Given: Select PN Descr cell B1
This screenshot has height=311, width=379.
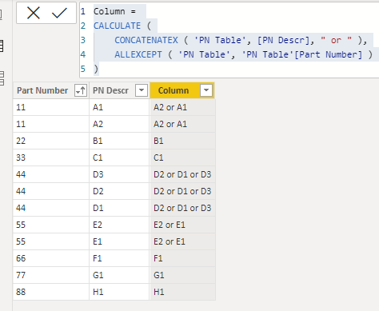Looking at the screenshot, I should point(119,141).
